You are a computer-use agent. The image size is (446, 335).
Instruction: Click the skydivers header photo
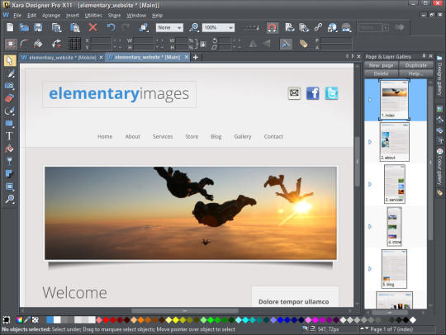(x=191, y=213)
